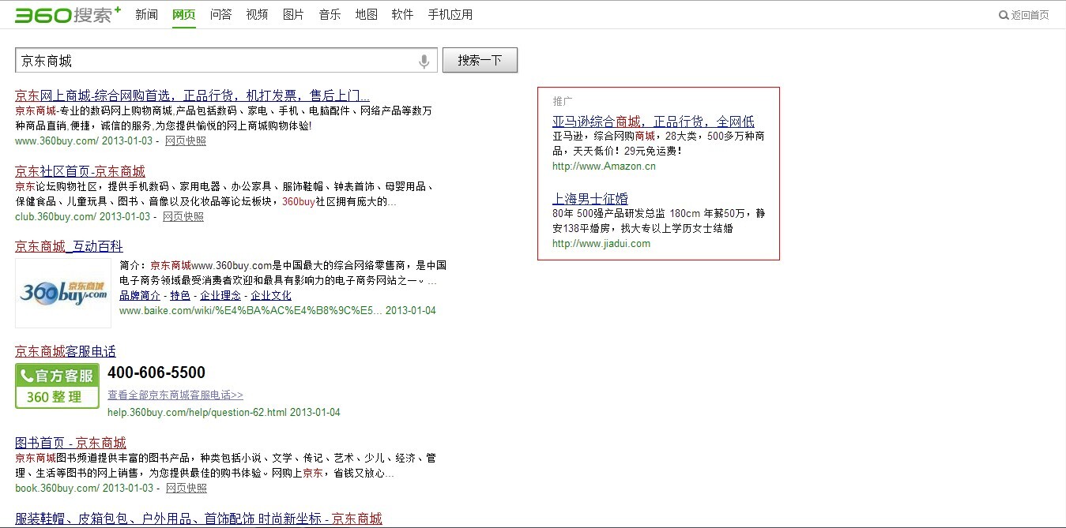
Task: Open the 服装鞋帽、皮箱包包 result link
Action: (198, 519)
